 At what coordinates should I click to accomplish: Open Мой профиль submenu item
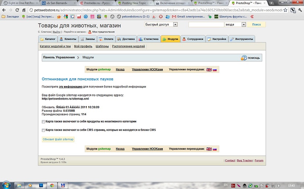[83, 47]
